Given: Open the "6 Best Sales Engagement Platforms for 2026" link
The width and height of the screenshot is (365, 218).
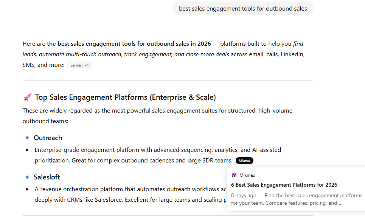Looking at the screenshot, I should [284, 185].
